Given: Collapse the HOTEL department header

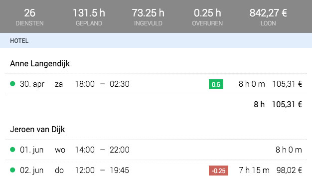Looking at the screenshot, I should pos(156,40).
